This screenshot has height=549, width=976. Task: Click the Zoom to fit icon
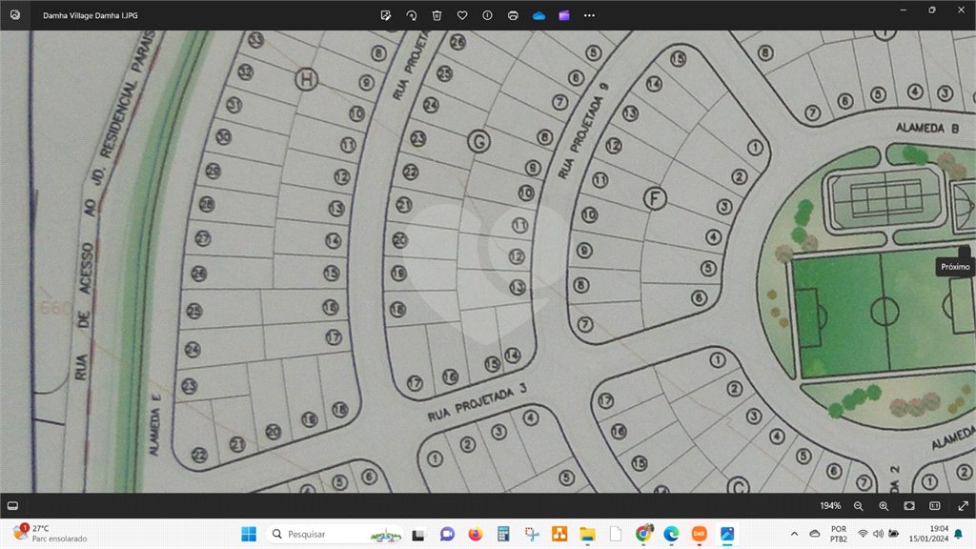(909, 506)
